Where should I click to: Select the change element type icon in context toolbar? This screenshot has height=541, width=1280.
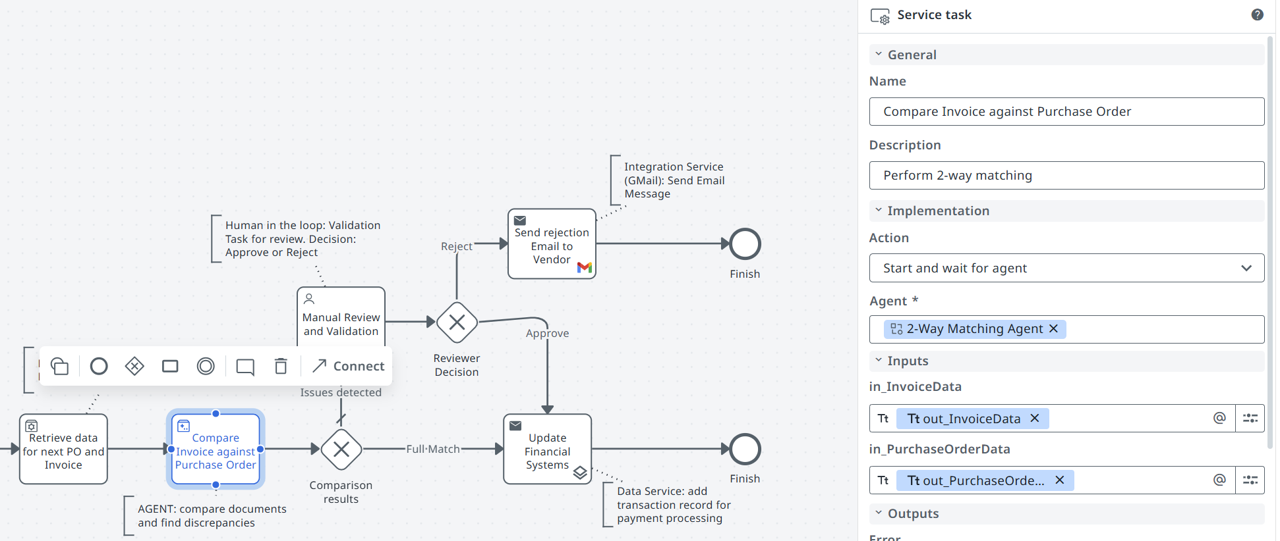click(59, 366)
